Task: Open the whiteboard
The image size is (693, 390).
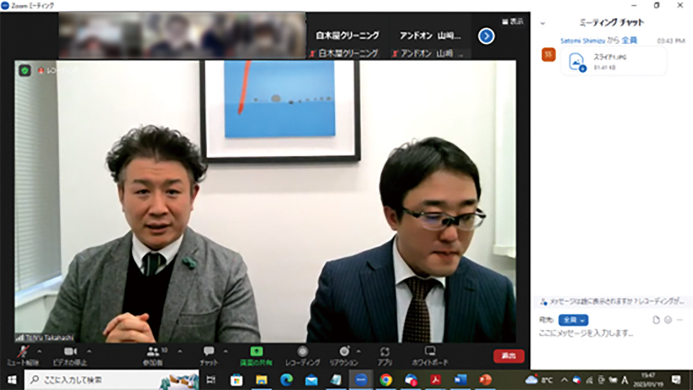Action: [430, 355]
